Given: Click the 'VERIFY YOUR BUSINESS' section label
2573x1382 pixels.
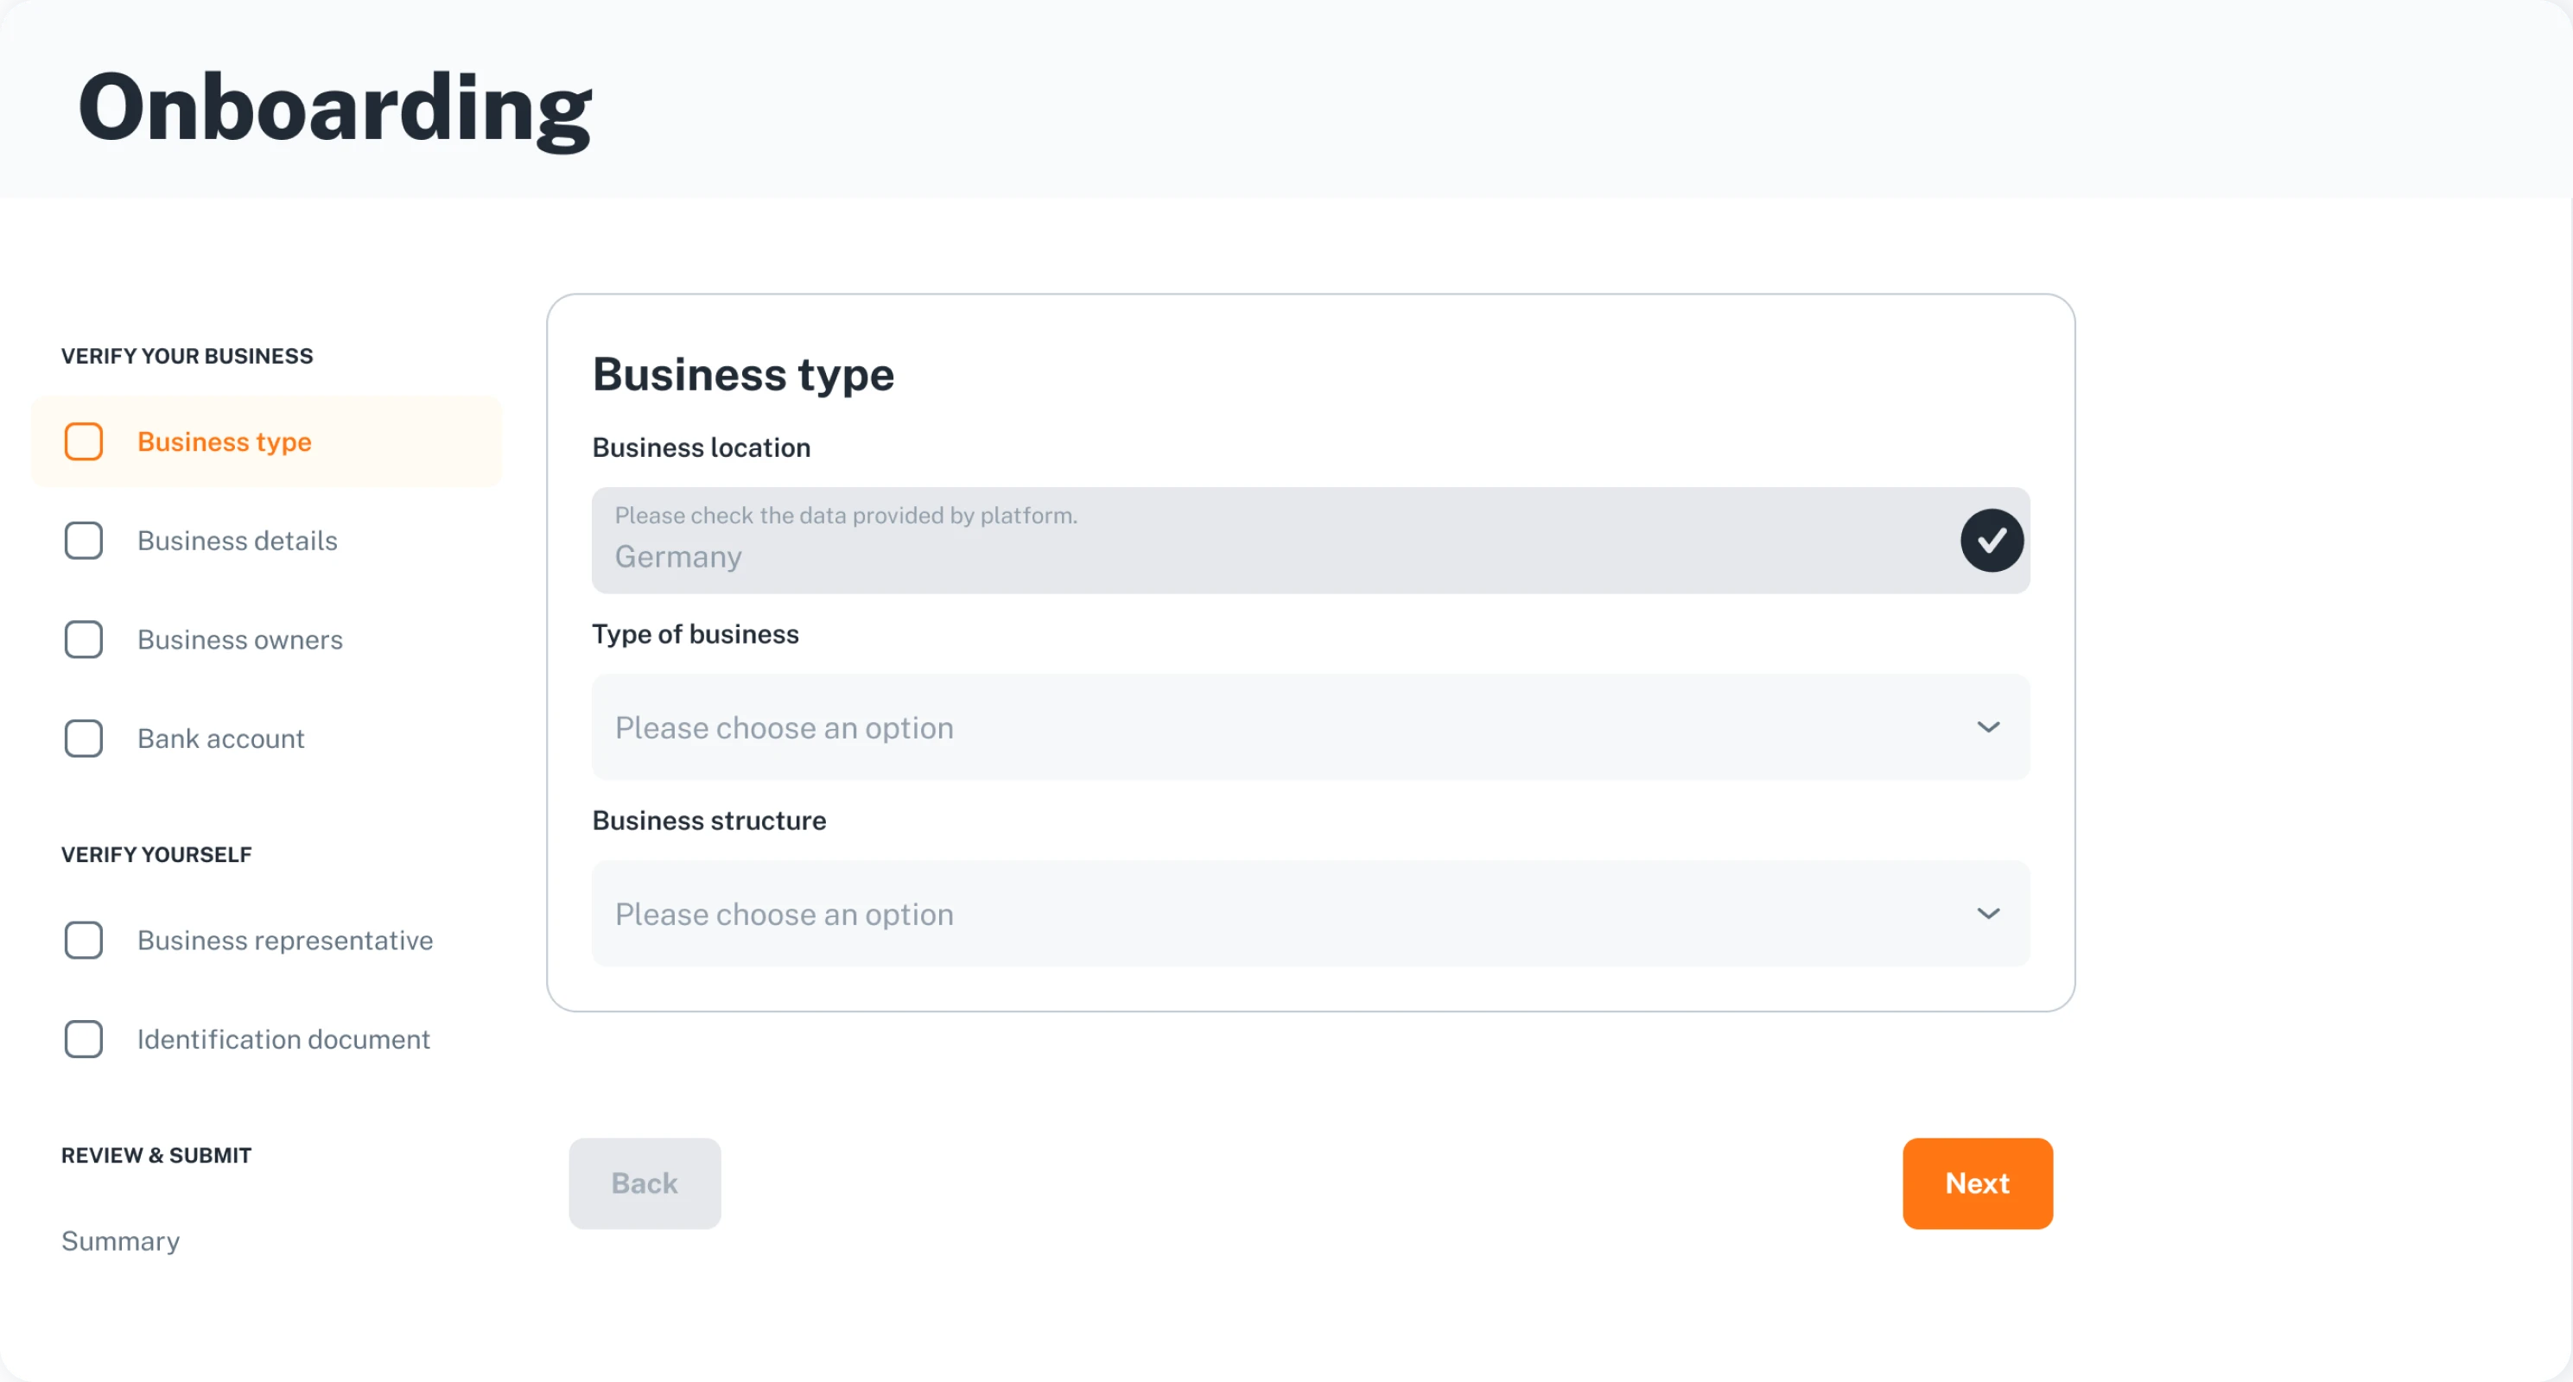Looking at the screenshot, I should [187, 356].
